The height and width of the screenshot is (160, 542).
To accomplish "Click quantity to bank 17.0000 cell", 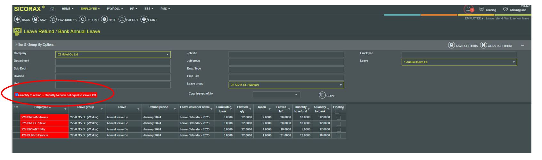I will (x=322, y=129).
